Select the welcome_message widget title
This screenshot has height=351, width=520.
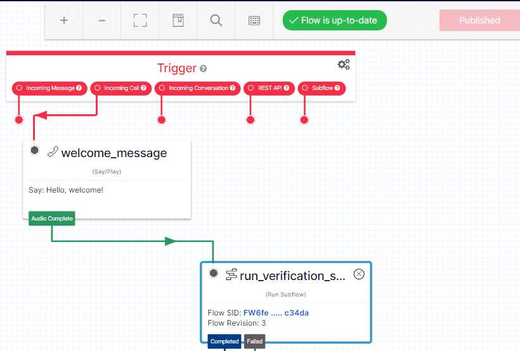tap(114, 153)
